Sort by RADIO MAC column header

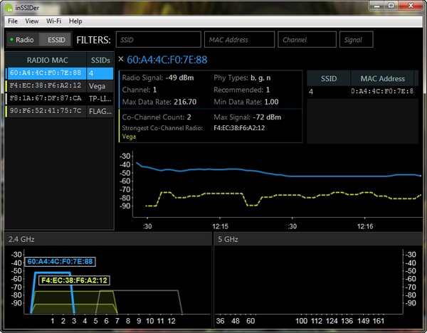(x=46, y=60)
